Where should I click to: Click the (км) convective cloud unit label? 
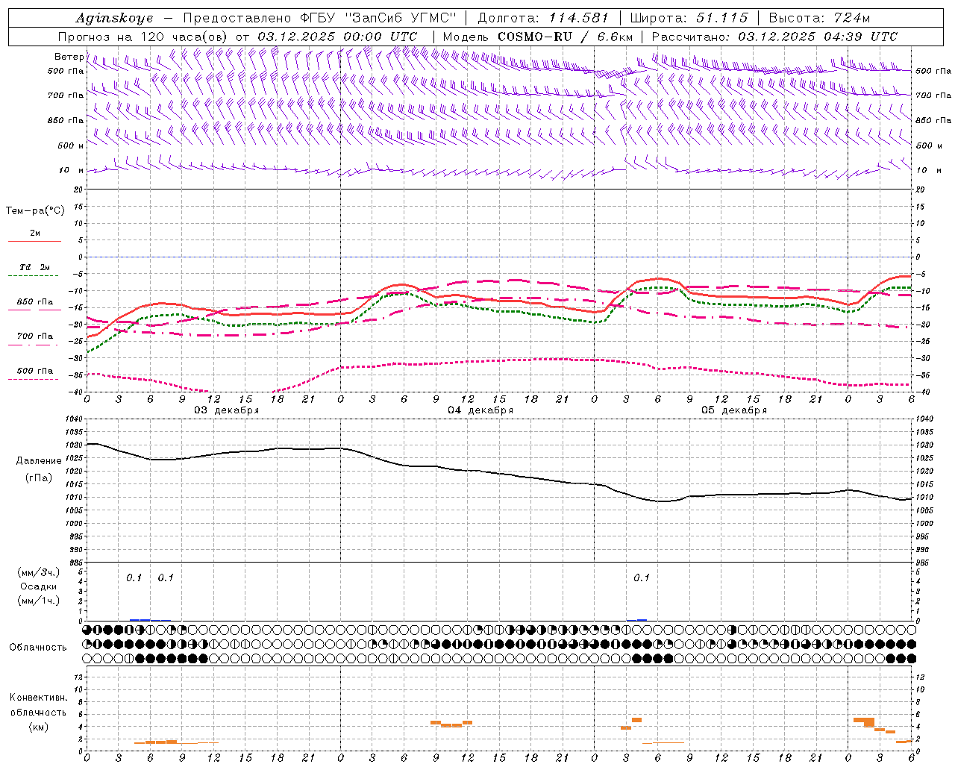pos(38,727)
